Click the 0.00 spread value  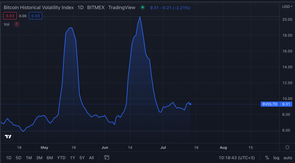tap(23, 16)
